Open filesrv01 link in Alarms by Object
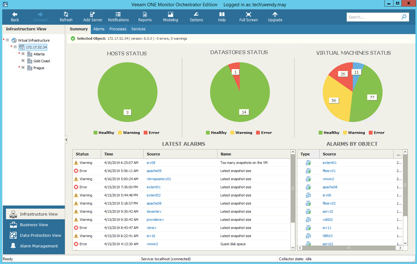 coord(329,171)
